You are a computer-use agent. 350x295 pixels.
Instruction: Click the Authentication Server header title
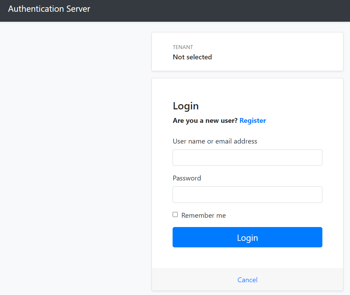(49, 9)
